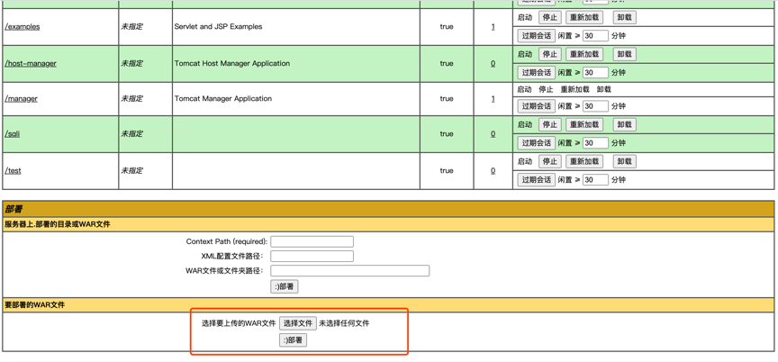Open the /host-manager application link
The width and height of the screenshot is (778, 362).
pos(31,64)
